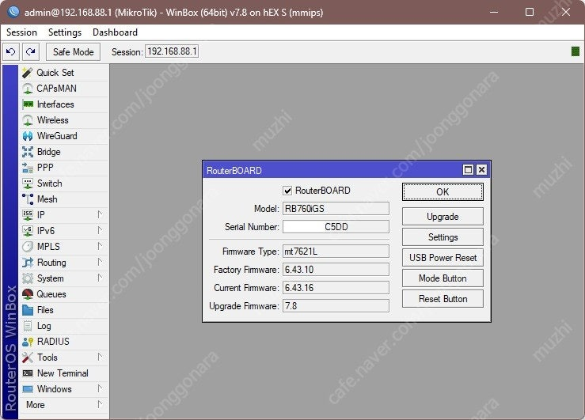Open Queues tree icon
The image size is (585, 420).
tap(28, 294)
